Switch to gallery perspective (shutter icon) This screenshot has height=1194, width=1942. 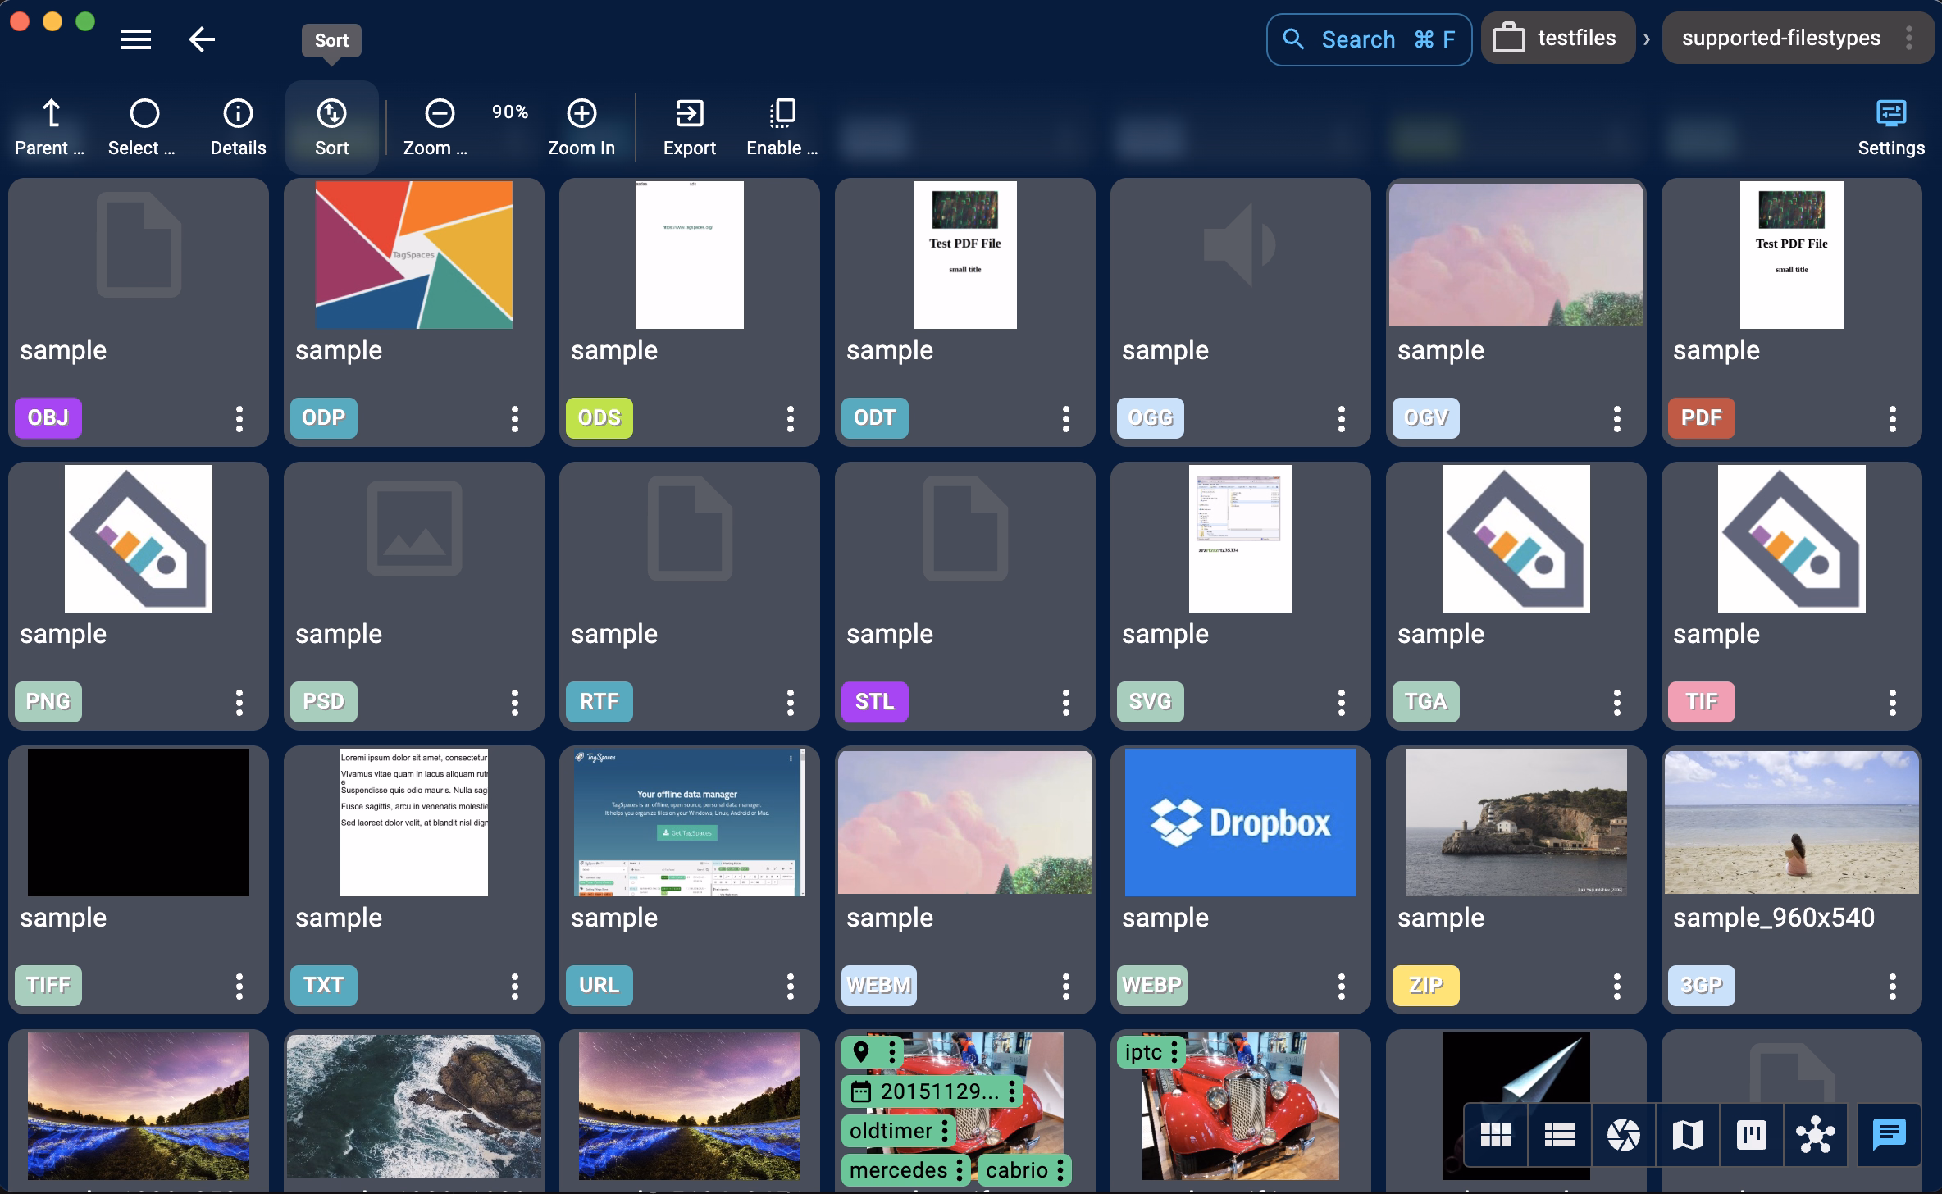coord(1623,1135)
